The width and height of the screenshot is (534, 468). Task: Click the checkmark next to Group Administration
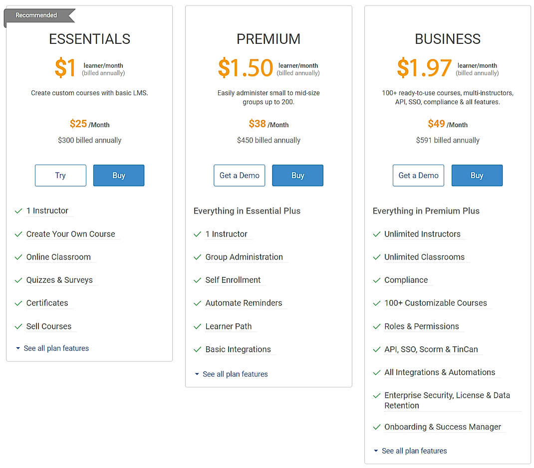197,257
